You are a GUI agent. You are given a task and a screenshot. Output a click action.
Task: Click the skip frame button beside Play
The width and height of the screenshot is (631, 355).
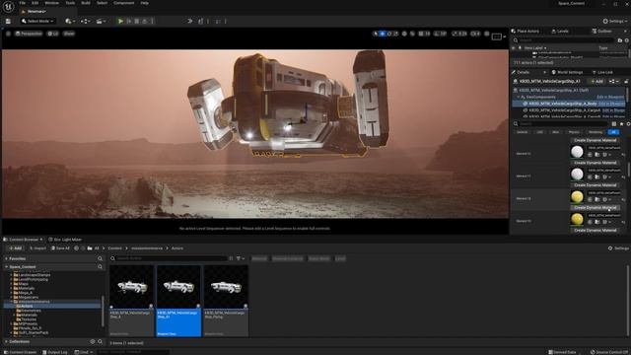129,21
